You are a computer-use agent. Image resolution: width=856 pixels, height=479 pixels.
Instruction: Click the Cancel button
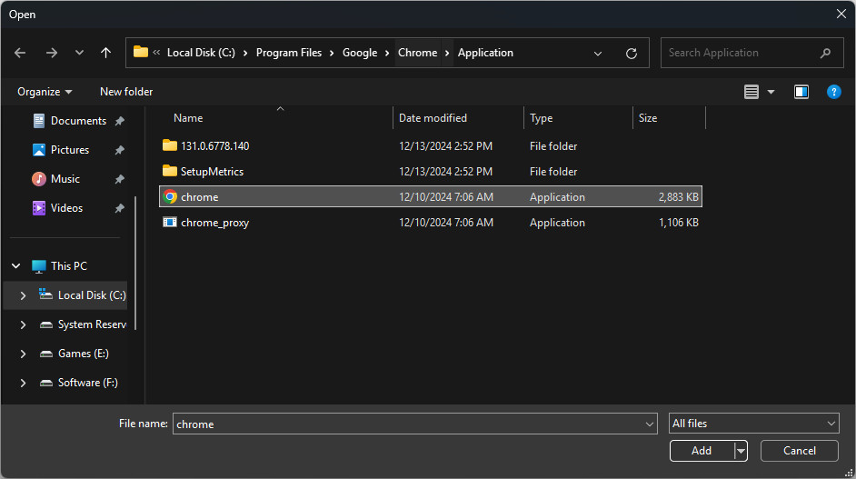799,451
